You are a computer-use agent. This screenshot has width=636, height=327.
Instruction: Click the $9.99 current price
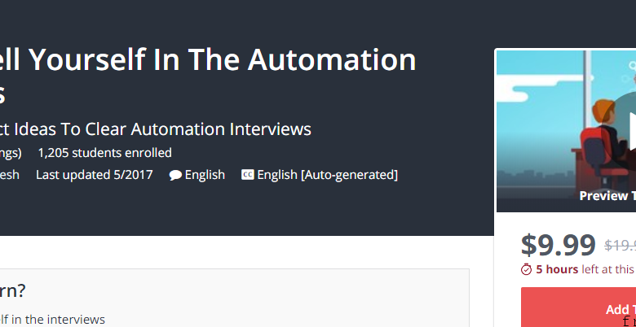point(558,246)
